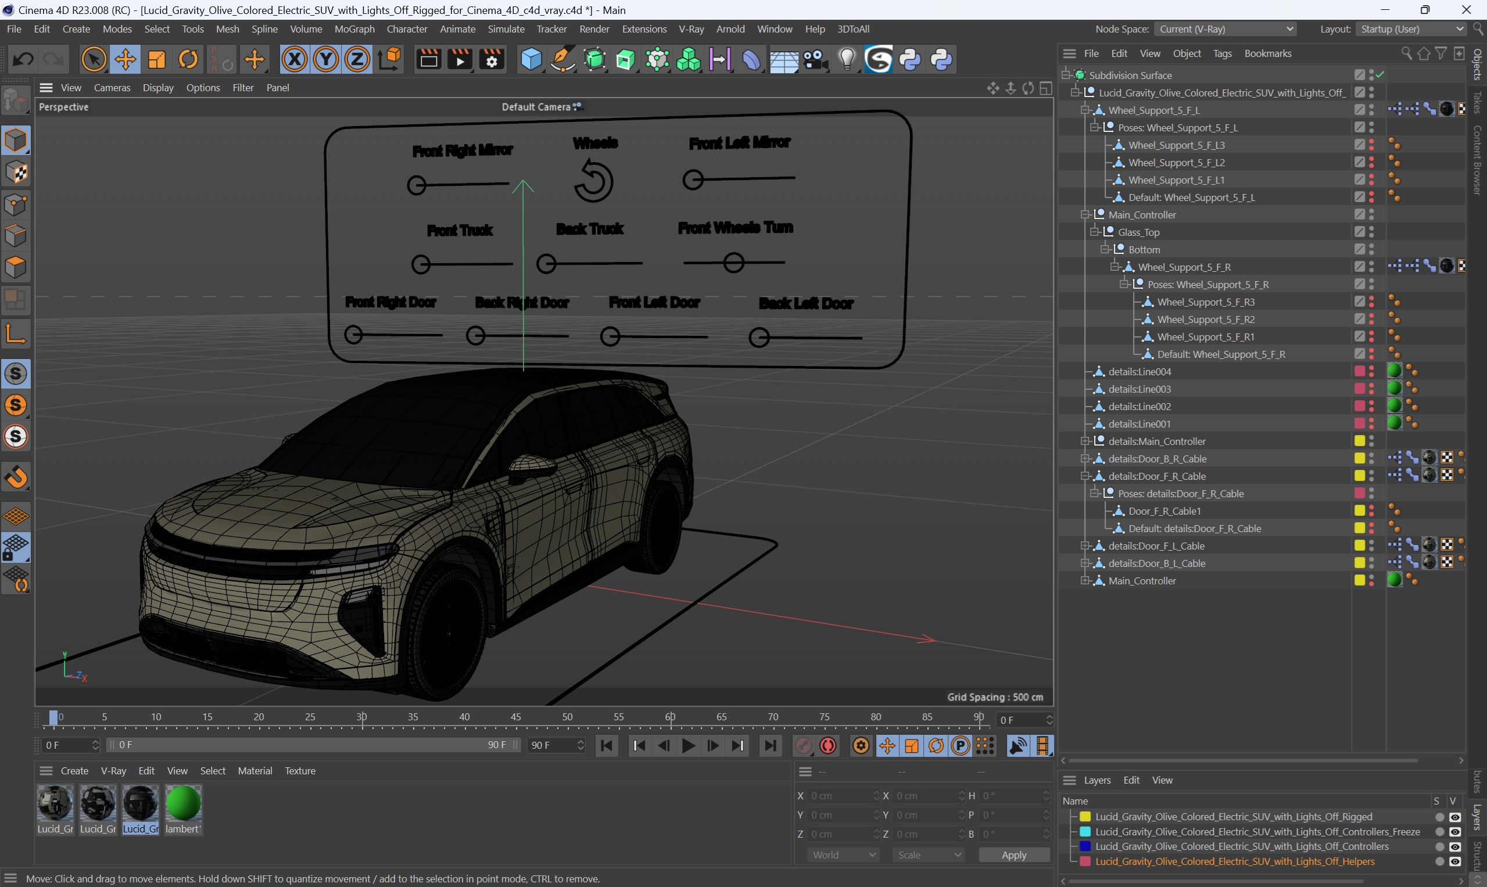This screenshot has width=1487, height=887.
Task: Click the Rigged layer yellow color swatch
Action: (1085, 817)
